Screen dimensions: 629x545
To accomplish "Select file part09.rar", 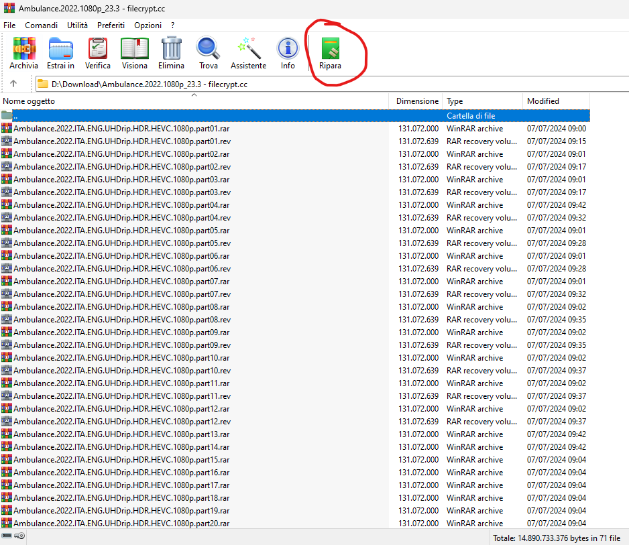I will [x=295, y=332].
